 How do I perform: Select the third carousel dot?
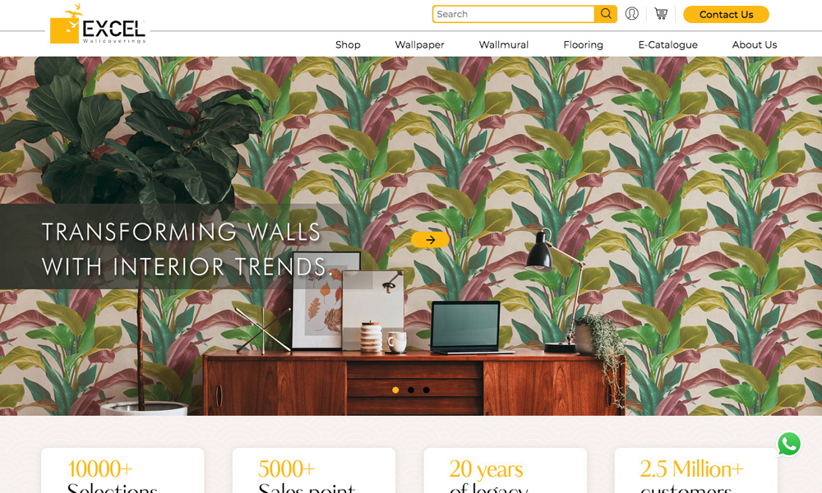pyautogui.click(x=426, y=389)
